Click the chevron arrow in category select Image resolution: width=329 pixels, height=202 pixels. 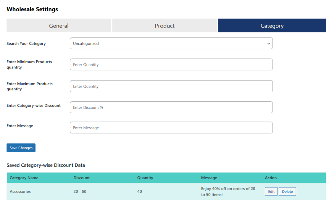point(269,44)
